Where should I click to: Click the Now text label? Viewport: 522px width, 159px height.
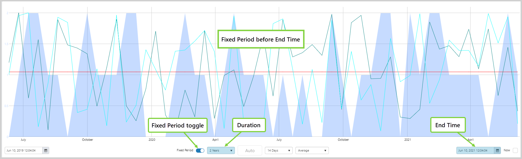click(x=507, y=150)
